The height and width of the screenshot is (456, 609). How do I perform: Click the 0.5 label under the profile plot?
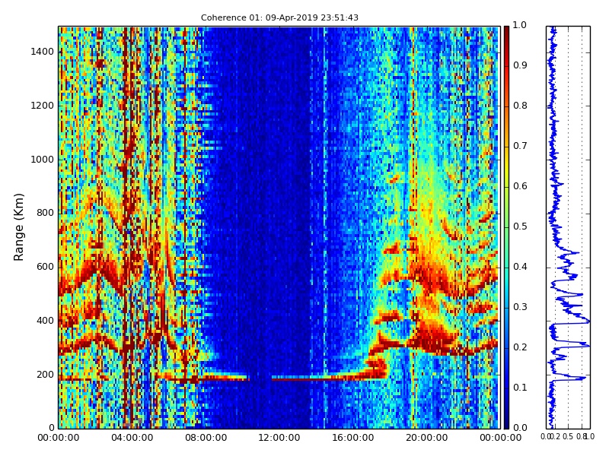[x=568, y=436]
